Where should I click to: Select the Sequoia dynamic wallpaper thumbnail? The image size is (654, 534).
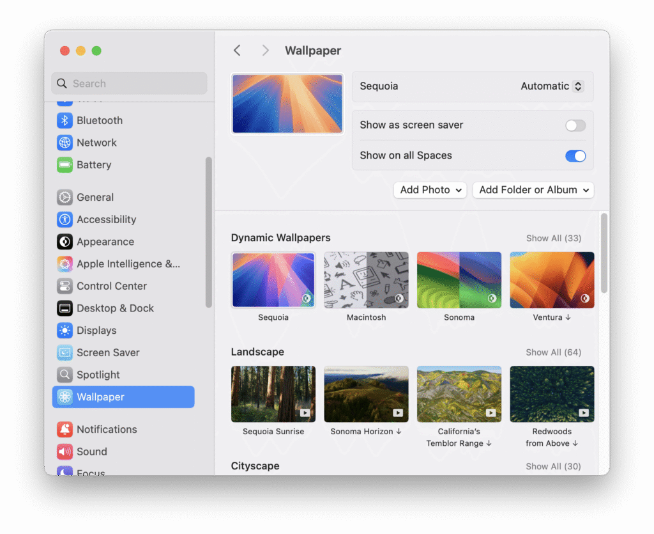pos(273,279)
